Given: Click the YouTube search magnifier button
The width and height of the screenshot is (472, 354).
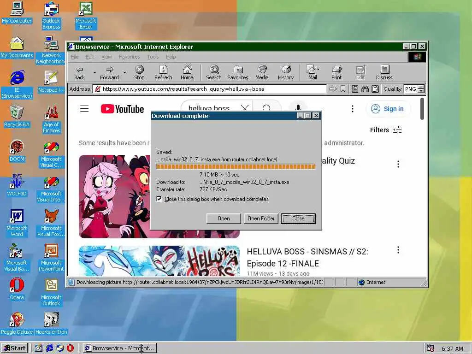Looking at the screenshot, I should (x=266, y=108).
